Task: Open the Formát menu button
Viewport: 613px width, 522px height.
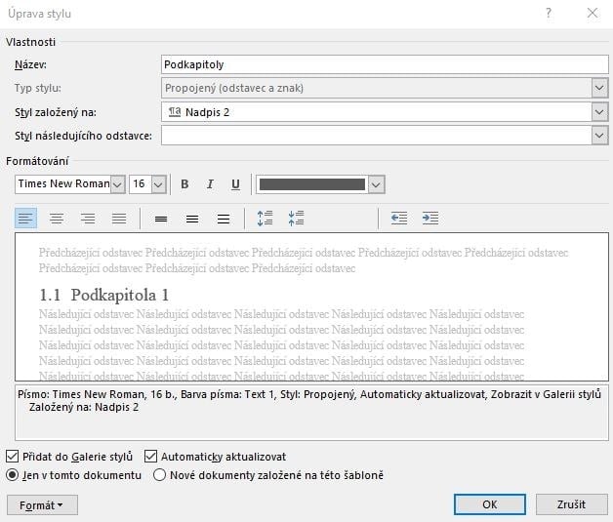Action: tap(42, 504)
